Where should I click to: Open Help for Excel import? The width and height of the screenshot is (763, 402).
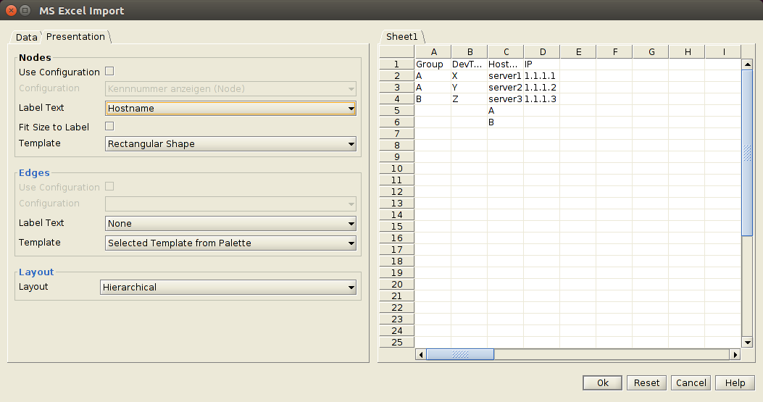(x=735, y=383)
